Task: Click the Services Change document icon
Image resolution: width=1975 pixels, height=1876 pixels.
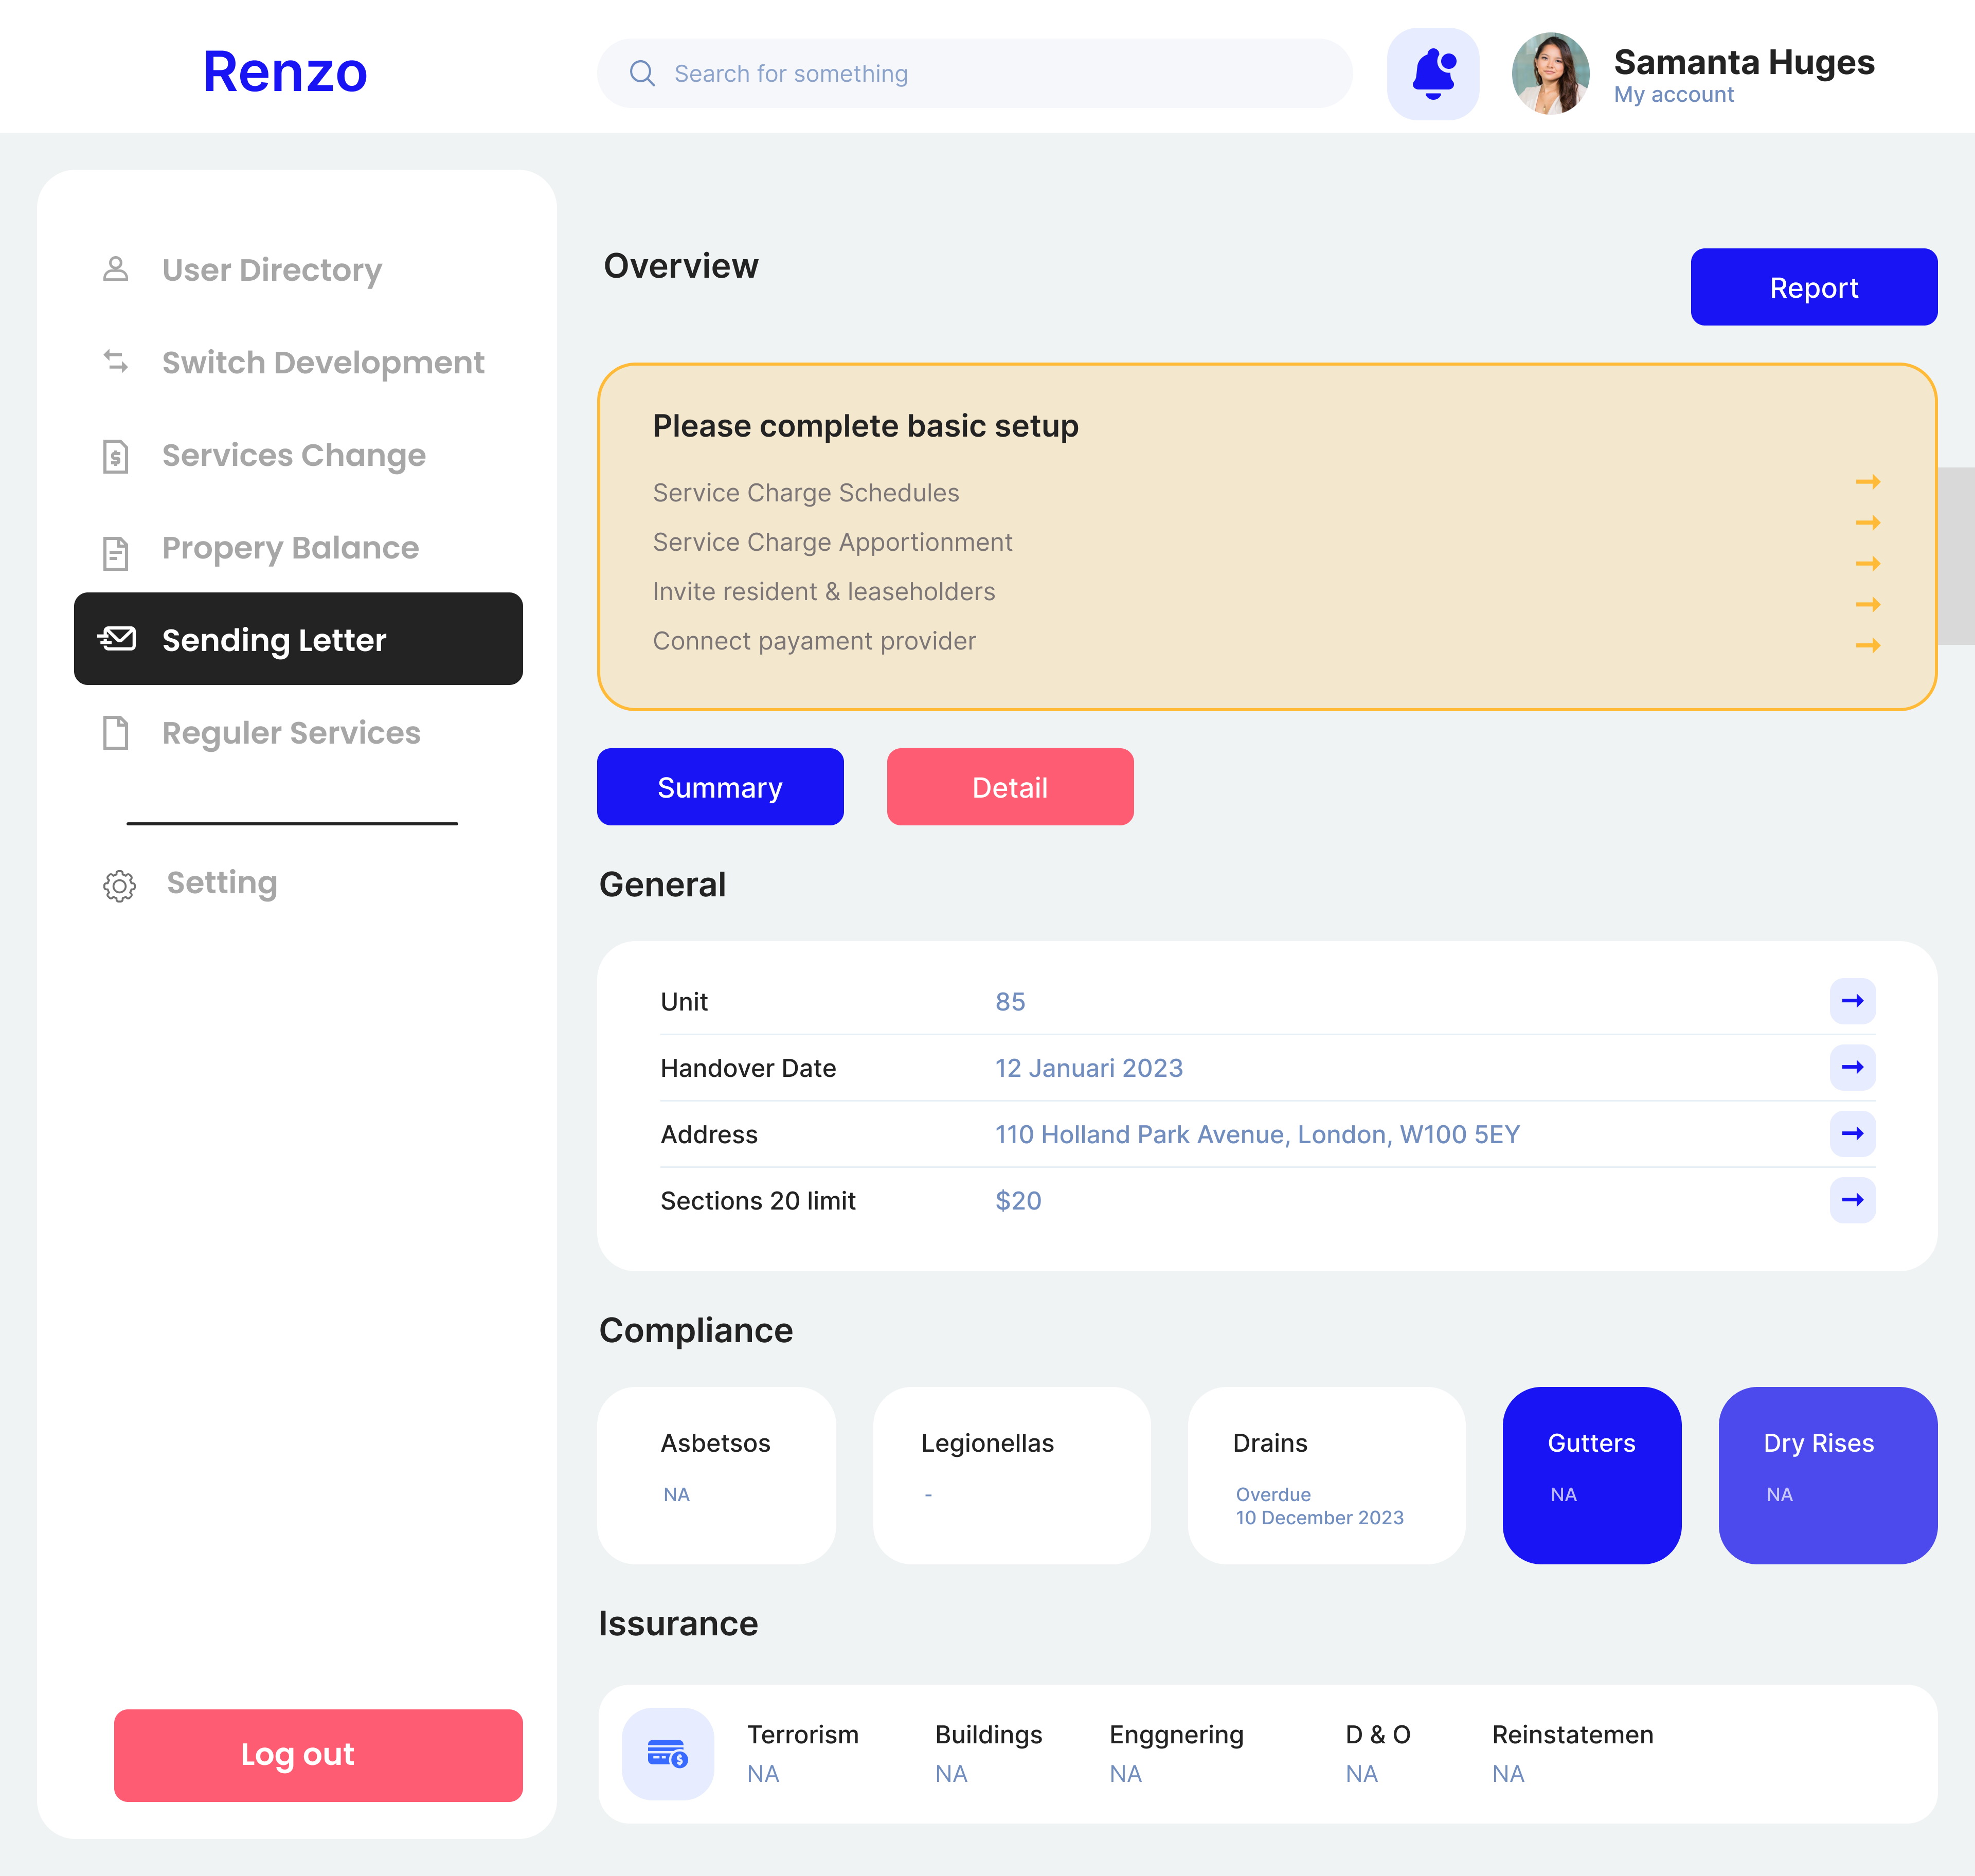Action: point(116,456)
